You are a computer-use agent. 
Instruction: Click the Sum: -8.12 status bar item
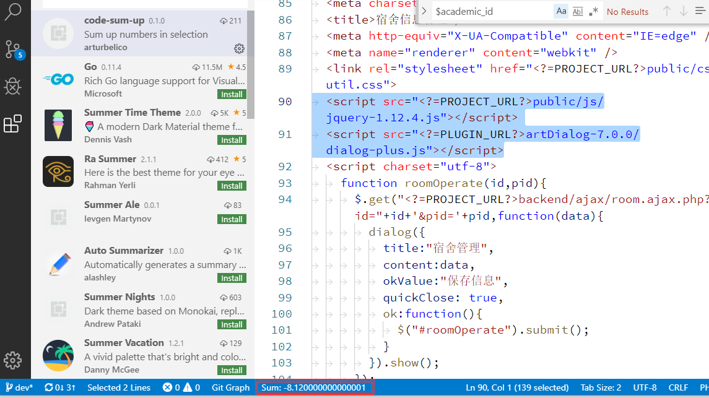[314, 387]
